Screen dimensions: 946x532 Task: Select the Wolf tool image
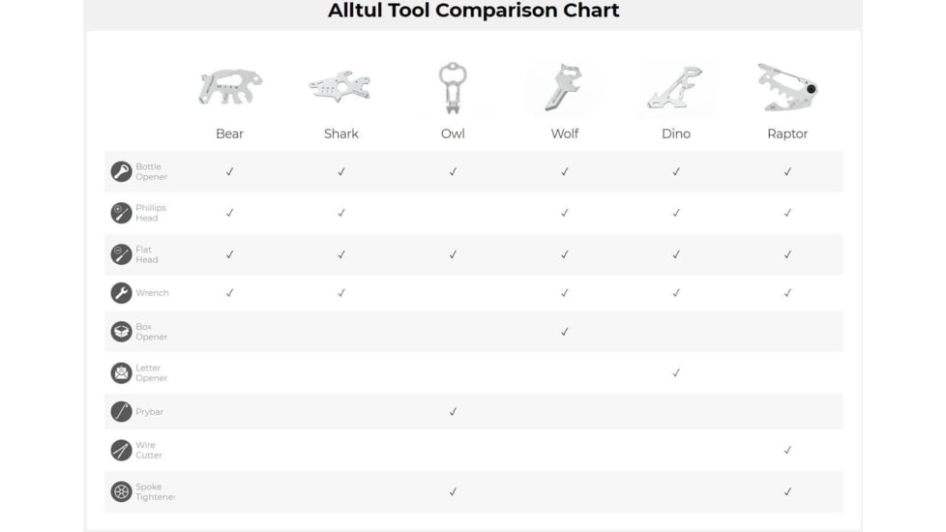tap(565, 87)
